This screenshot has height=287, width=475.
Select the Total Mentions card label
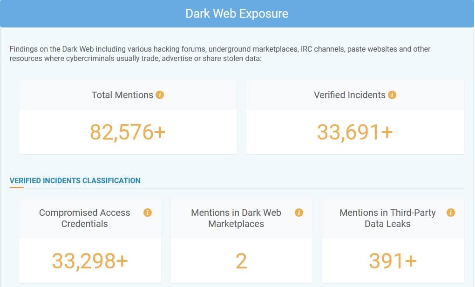(122, 95)
